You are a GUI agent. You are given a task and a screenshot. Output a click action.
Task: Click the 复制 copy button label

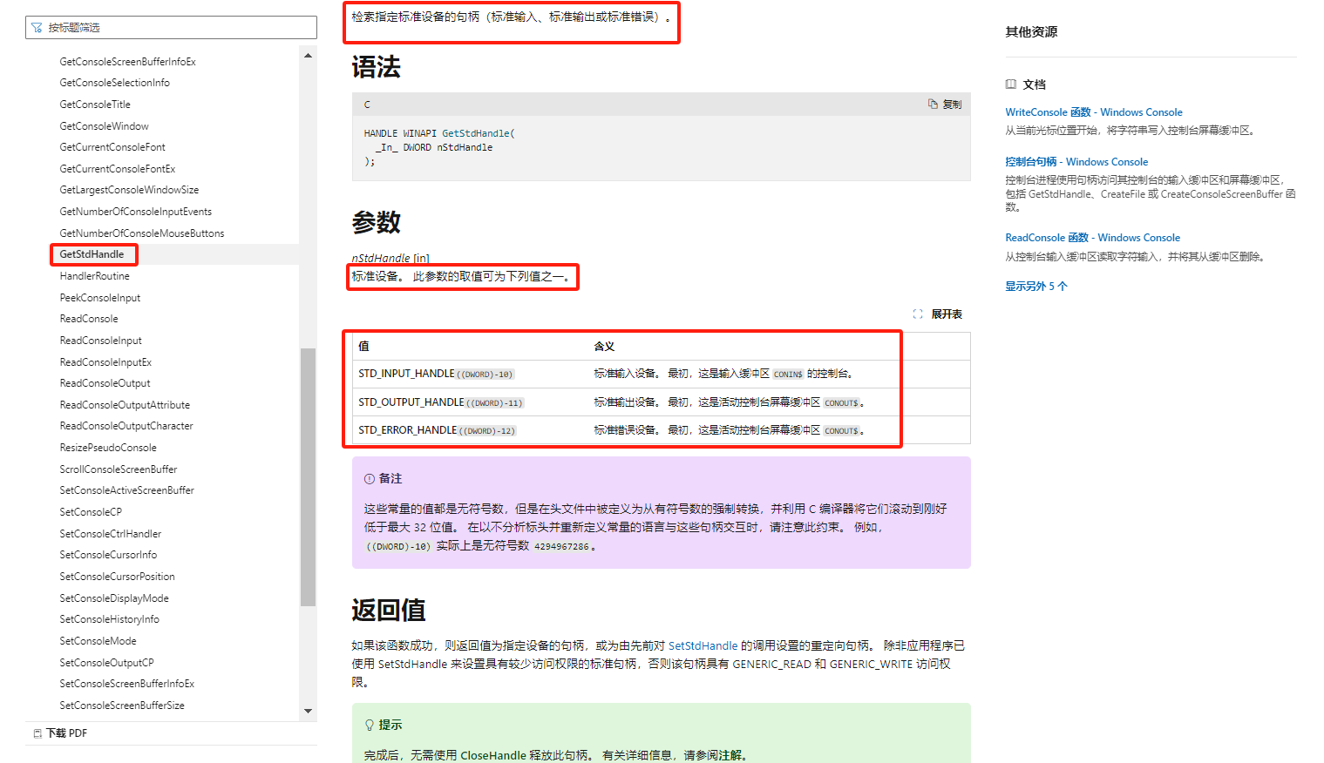[x=952, y=105]
